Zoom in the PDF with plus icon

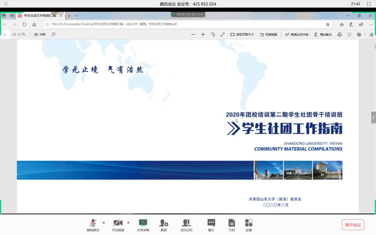pyautogui.click(x=203, y=35)
